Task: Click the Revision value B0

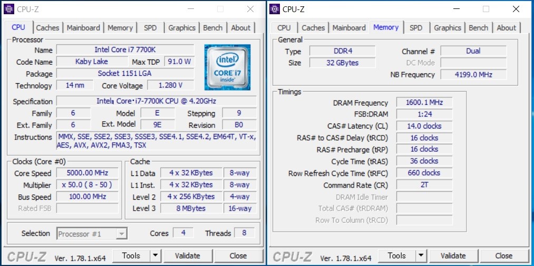Action: pos(239,125)
